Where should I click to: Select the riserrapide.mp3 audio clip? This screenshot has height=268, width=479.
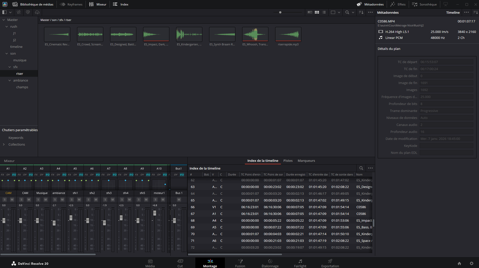click(x=288, y=34)
